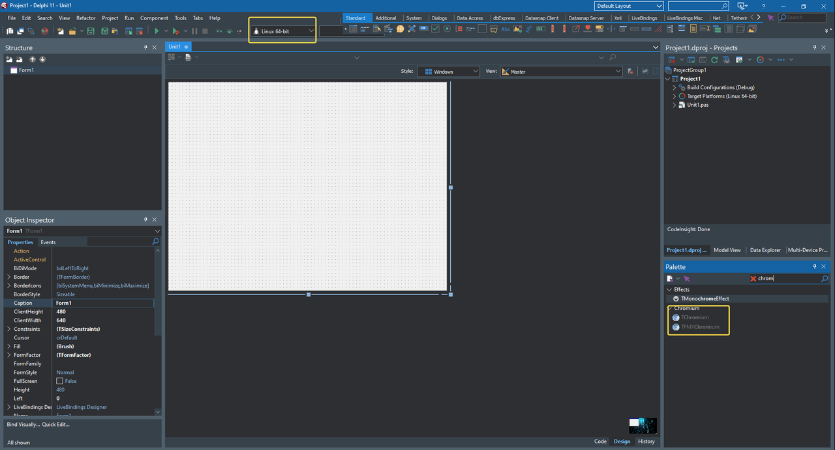
Task: Switch to the Code view tab
Action: (600, 442)
